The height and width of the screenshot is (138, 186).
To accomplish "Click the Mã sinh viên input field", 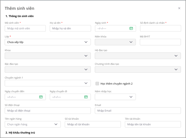I will (25, 28).
